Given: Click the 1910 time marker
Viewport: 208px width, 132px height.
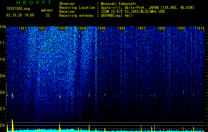Looking at the screenshot, I should click(200, 28).
